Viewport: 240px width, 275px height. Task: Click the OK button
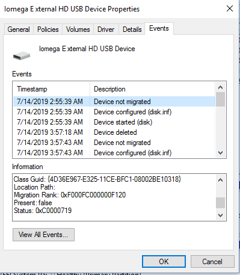pos(164,261)
